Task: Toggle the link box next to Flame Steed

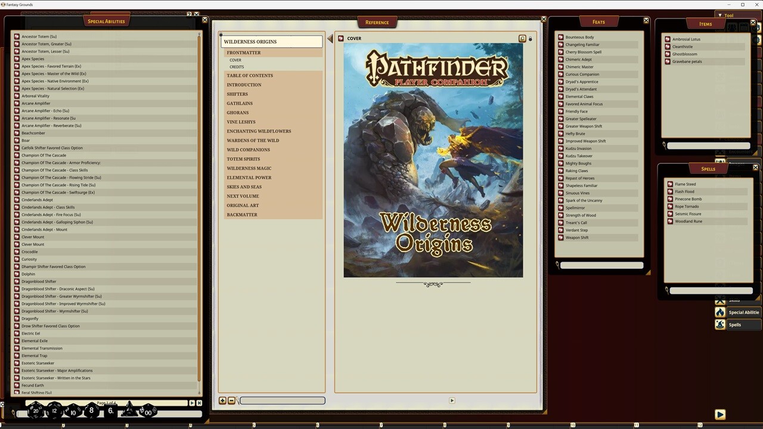Action: 671,184
